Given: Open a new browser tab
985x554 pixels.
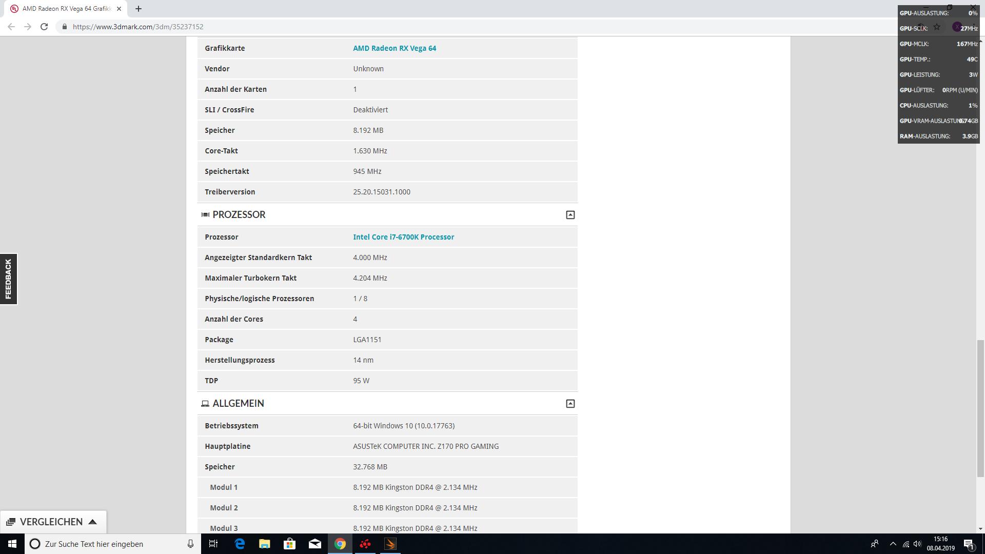Looking at the screenshot, I should [139, 9].
